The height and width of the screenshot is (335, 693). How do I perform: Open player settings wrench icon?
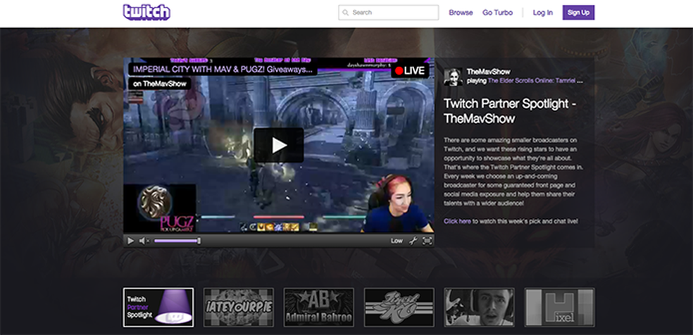[413, 241]
